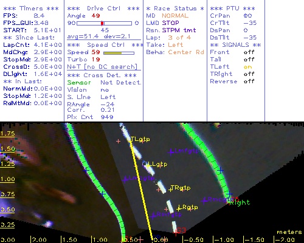Toggle the Reverse signal 'off' indicator
304x243 pixels.
coord(249,81)
